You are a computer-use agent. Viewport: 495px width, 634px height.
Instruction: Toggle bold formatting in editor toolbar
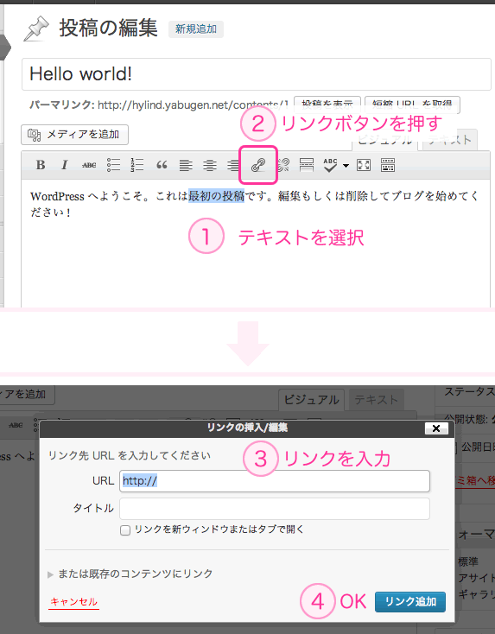(x=41, y=165)
